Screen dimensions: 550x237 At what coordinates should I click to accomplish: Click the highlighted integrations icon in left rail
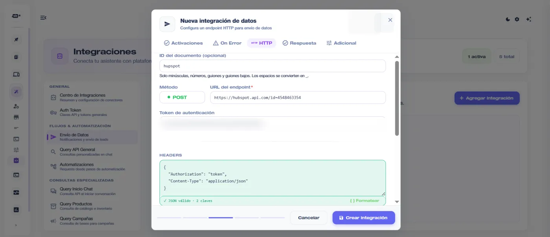[x=16, y=161]
